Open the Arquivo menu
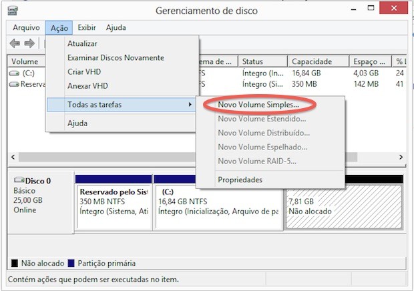Viewport: 414px width, 291px height. (x=27, y=28)
